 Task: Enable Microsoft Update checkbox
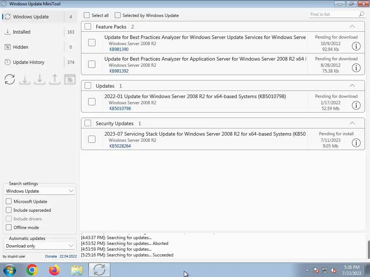coord(9,201)
